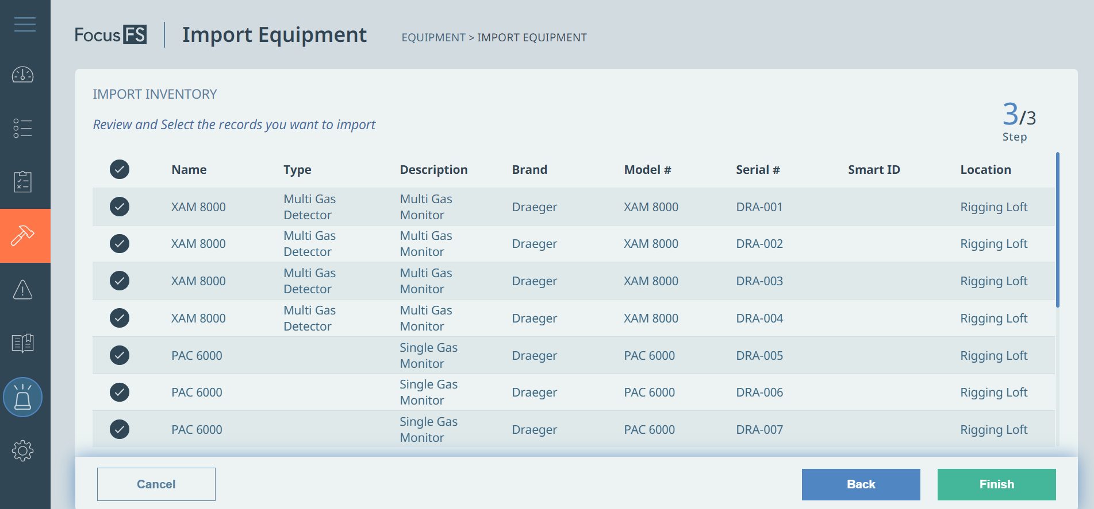Uncheck the row with serial DRA-003

pos(120,281)
